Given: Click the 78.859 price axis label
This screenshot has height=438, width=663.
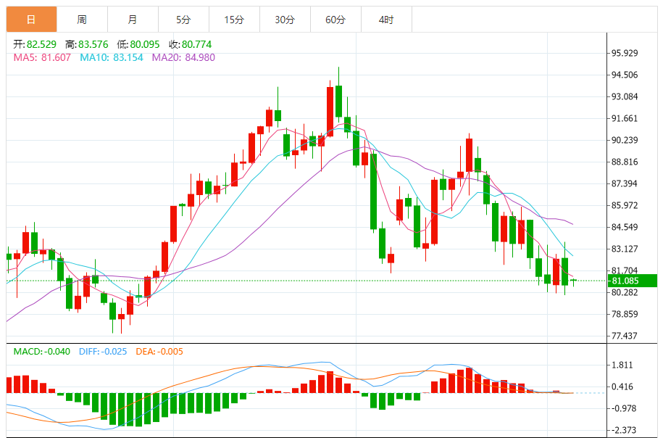Looking at the screenshot, I should coord(625,315).
